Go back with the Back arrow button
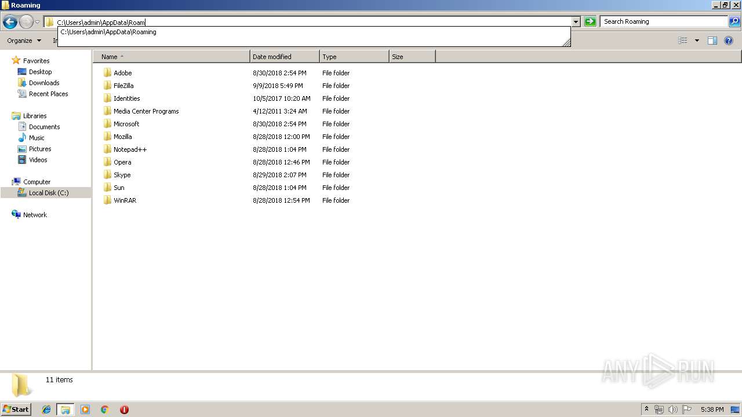 [10, 22]
